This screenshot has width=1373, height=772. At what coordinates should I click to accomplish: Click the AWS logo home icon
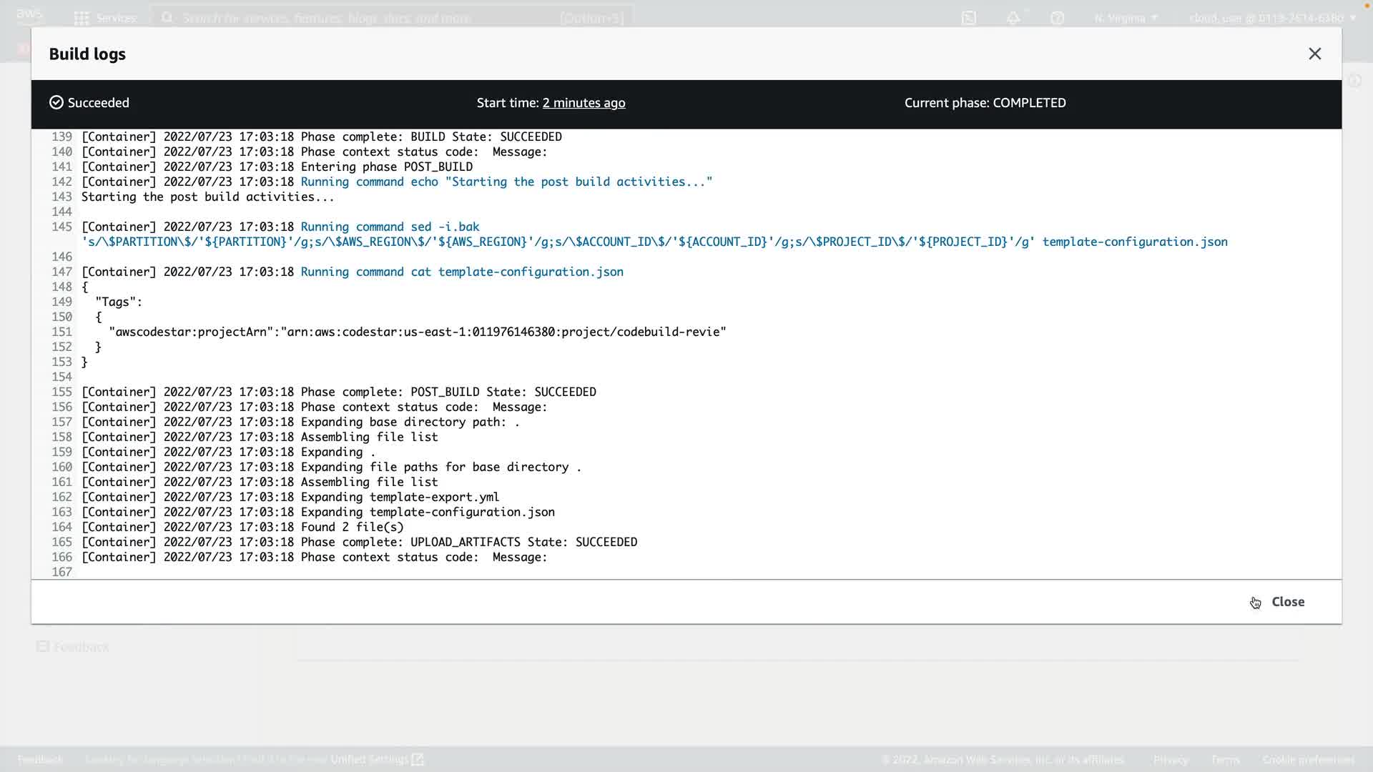pos(29,15)
